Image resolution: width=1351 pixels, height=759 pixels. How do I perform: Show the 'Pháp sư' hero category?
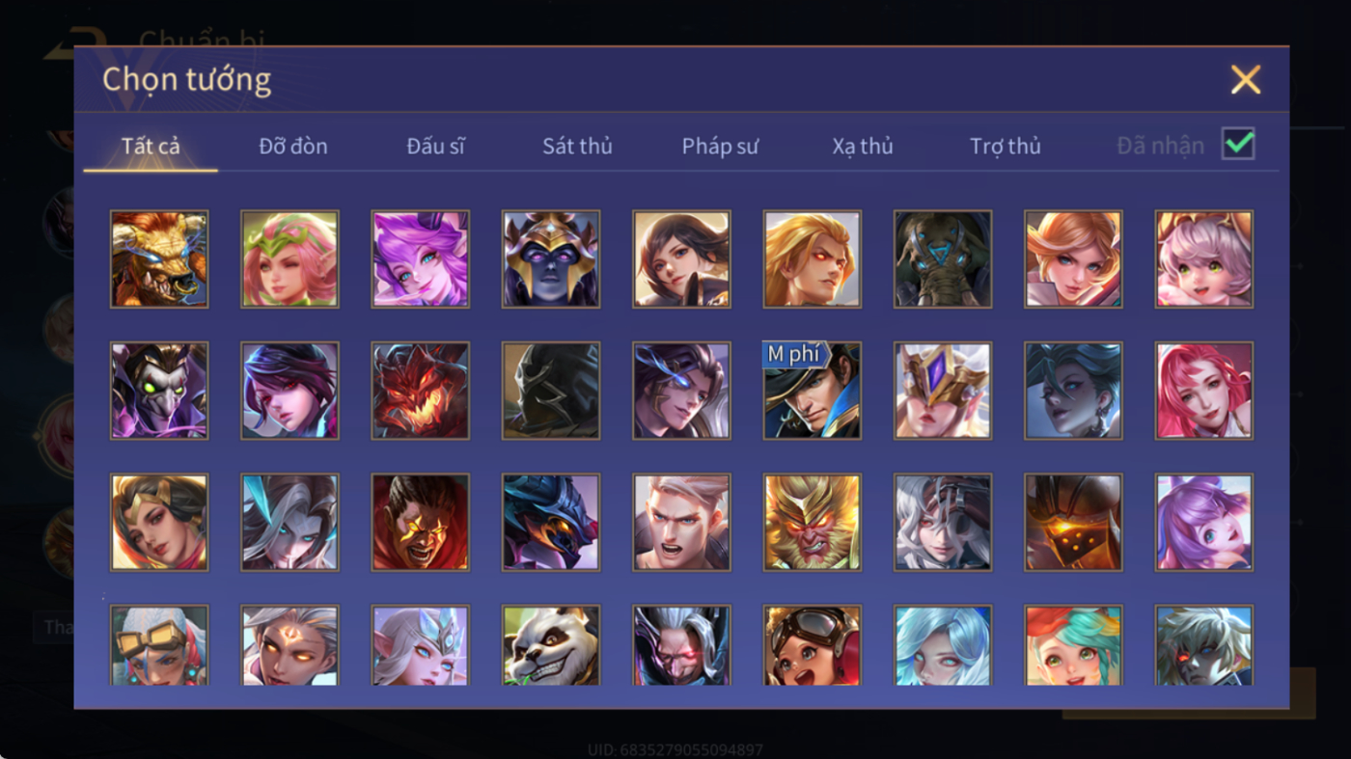coord(720,146)
